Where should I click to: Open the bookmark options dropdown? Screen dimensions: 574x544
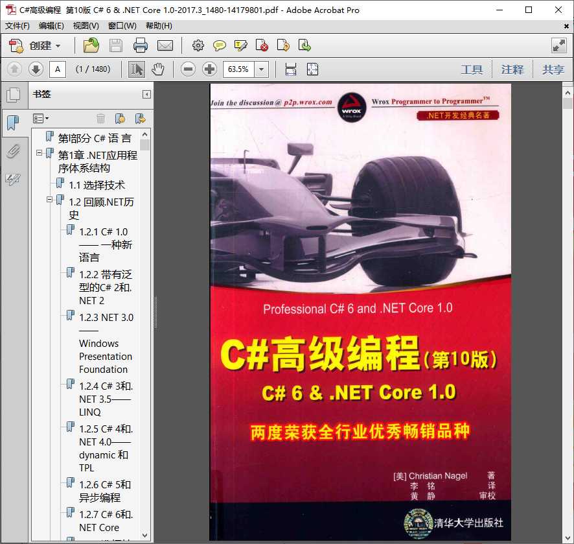(41, 118)
